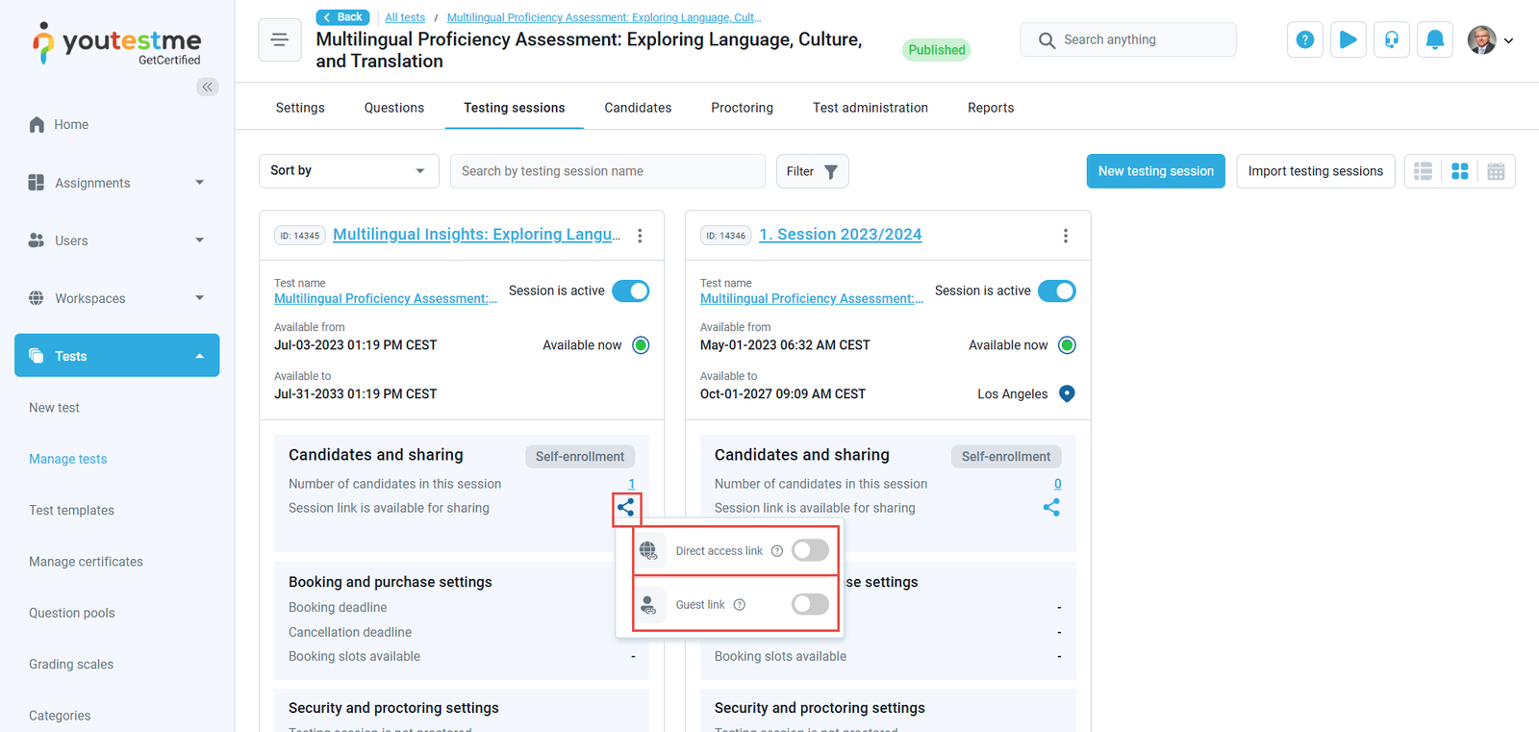
Task: Enable the Direct access link toggle
Action: tap(810, 550)
